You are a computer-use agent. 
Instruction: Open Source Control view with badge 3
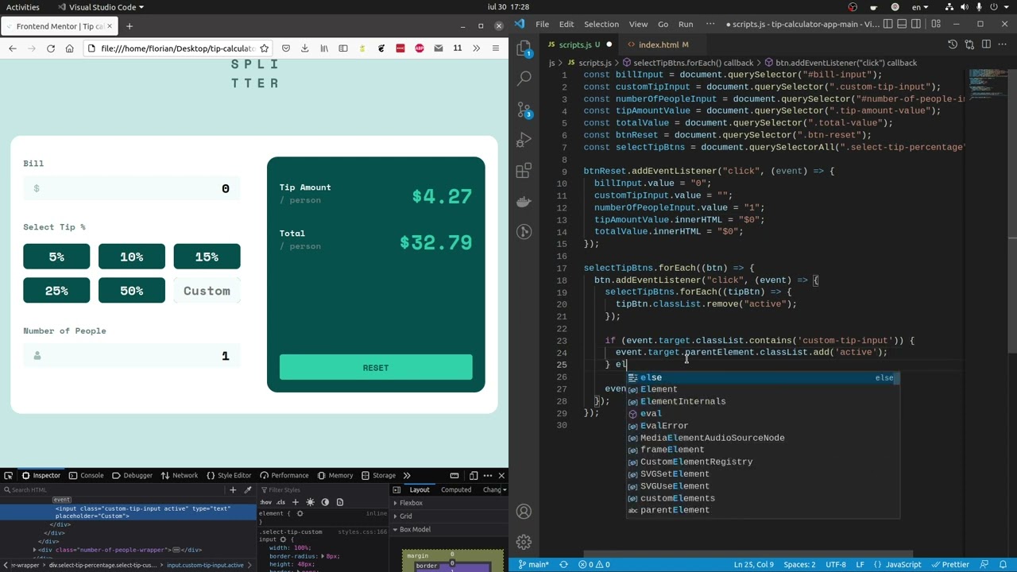tap(524, 110)
